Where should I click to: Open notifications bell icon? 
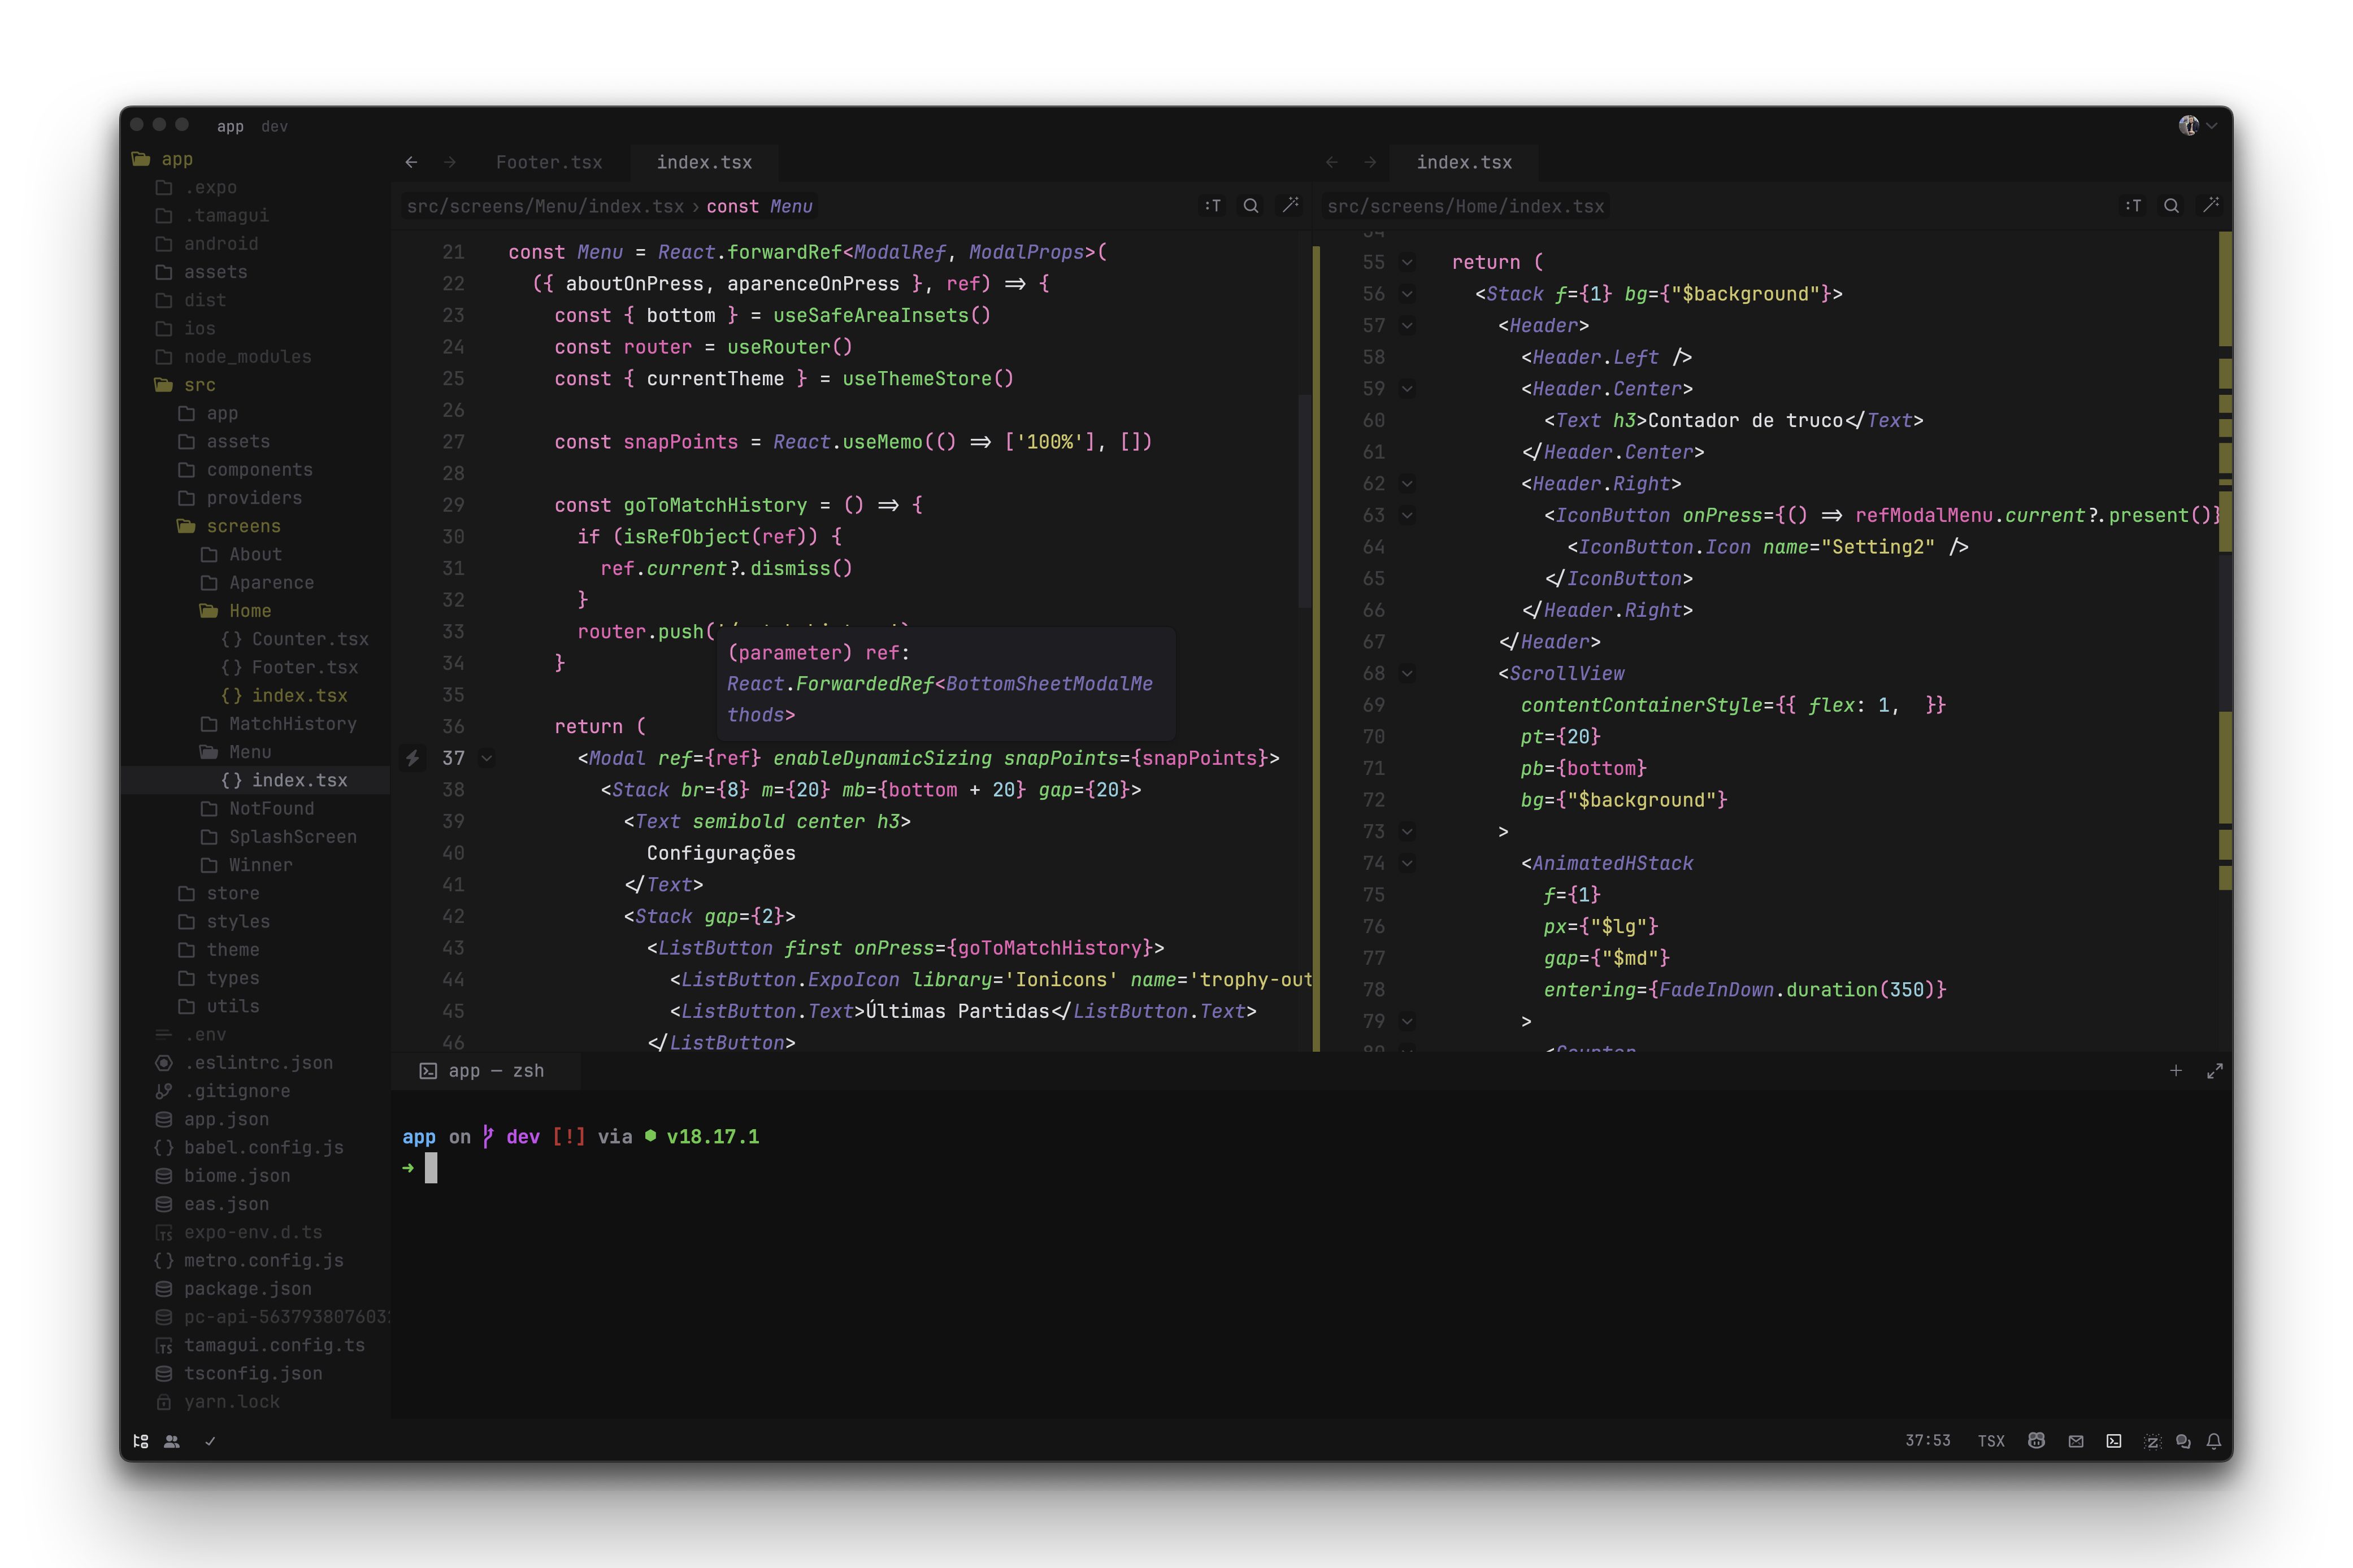[x=2214, y=1441]
